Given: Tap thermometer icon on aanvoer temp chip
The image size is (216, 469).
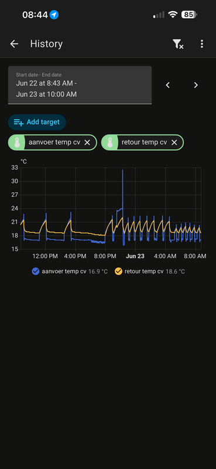Looking at the screenshot, I should click(17, 142).
